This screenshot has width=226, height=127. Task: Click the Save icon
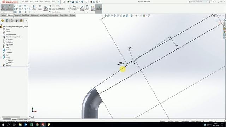click(x=73, y=2)
